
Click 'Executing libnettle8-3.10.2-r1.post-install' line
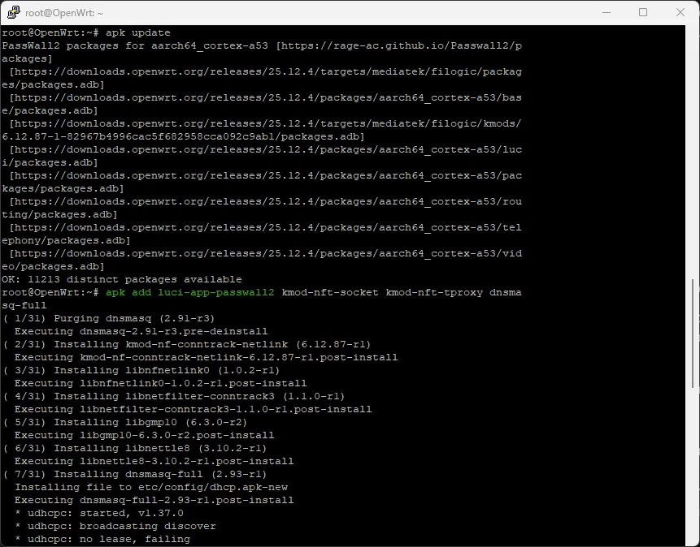[x=154, y=460]
